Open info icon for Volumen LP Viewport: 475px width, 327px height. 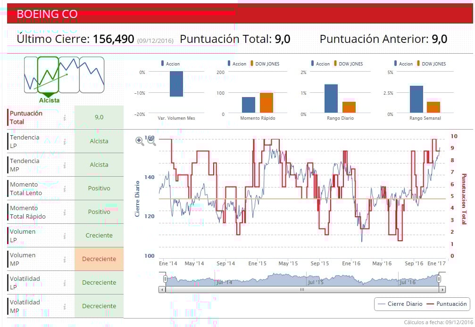65,236
